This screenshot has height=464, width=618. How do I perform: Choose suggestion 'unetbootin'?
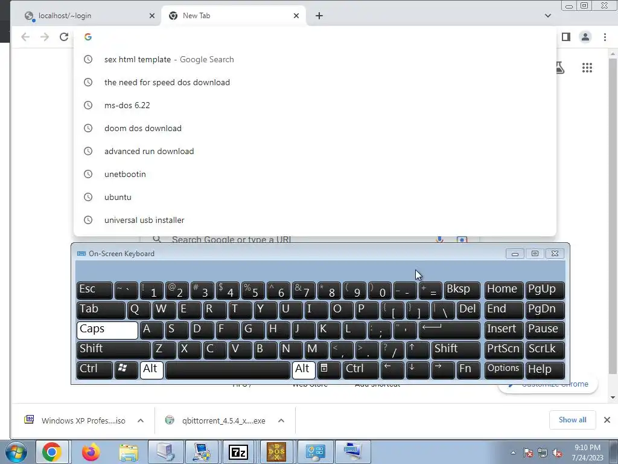click(315, 174)
